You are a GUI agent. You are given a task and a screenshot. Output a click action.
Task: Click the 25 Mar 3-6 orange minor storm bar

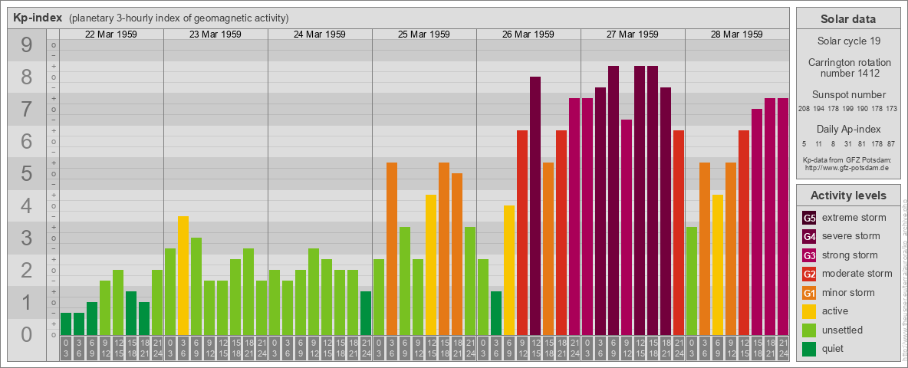tap(391, 249)
